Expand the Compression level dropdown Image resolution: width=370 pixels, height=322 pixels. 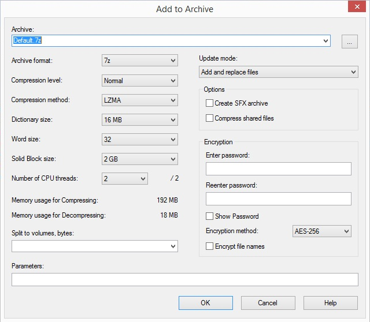(x=140, y=81)
